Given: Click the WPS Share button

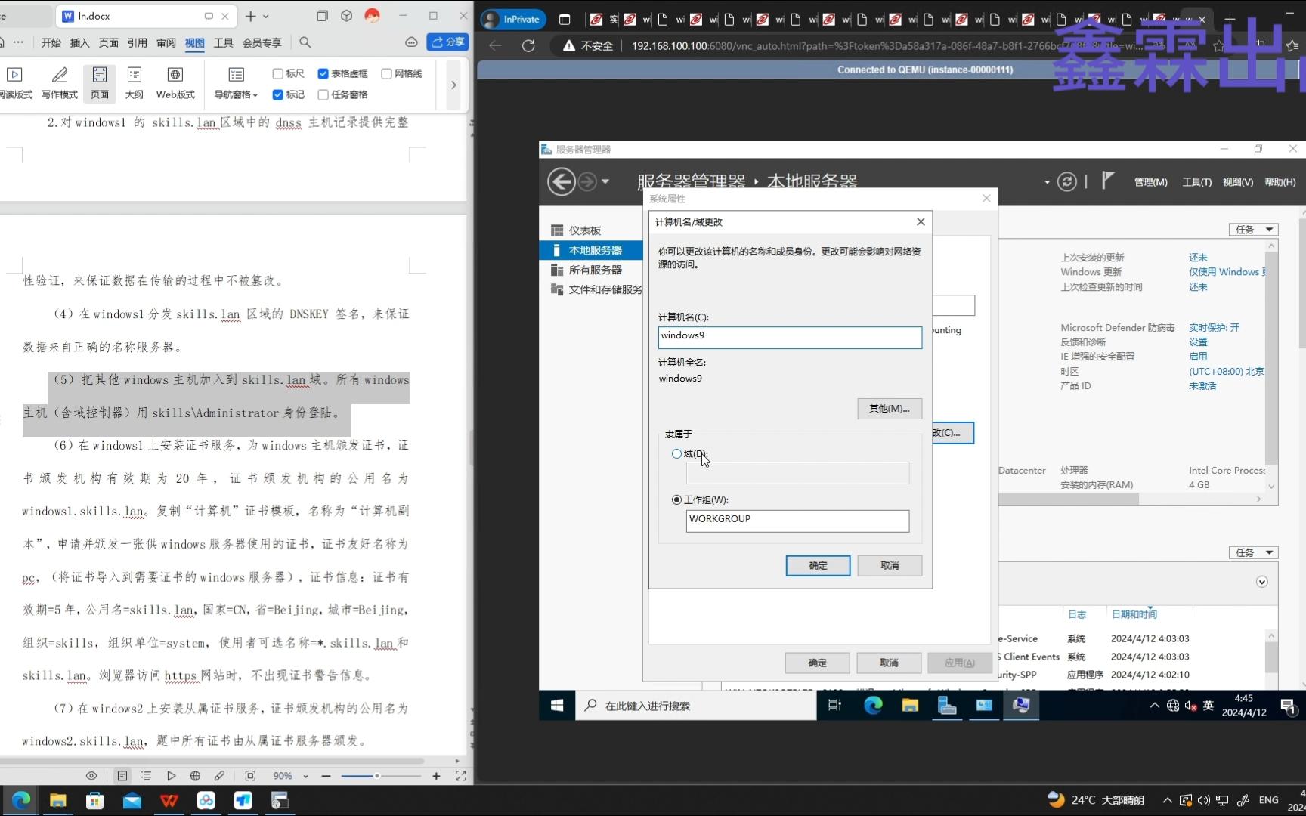Looking at the screenshot, I should click(447, 42).
